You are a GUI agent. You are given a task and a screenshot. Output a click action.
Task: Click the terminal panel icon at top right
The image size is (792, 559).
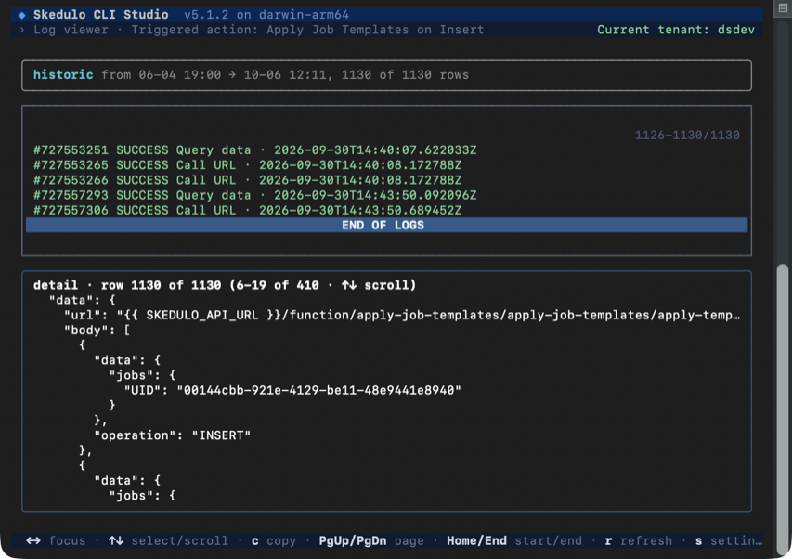[783, 8]
